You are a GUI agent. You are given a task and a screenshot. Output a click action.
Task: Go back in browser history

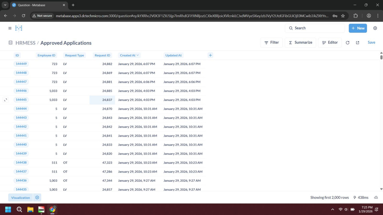[5, 16]
